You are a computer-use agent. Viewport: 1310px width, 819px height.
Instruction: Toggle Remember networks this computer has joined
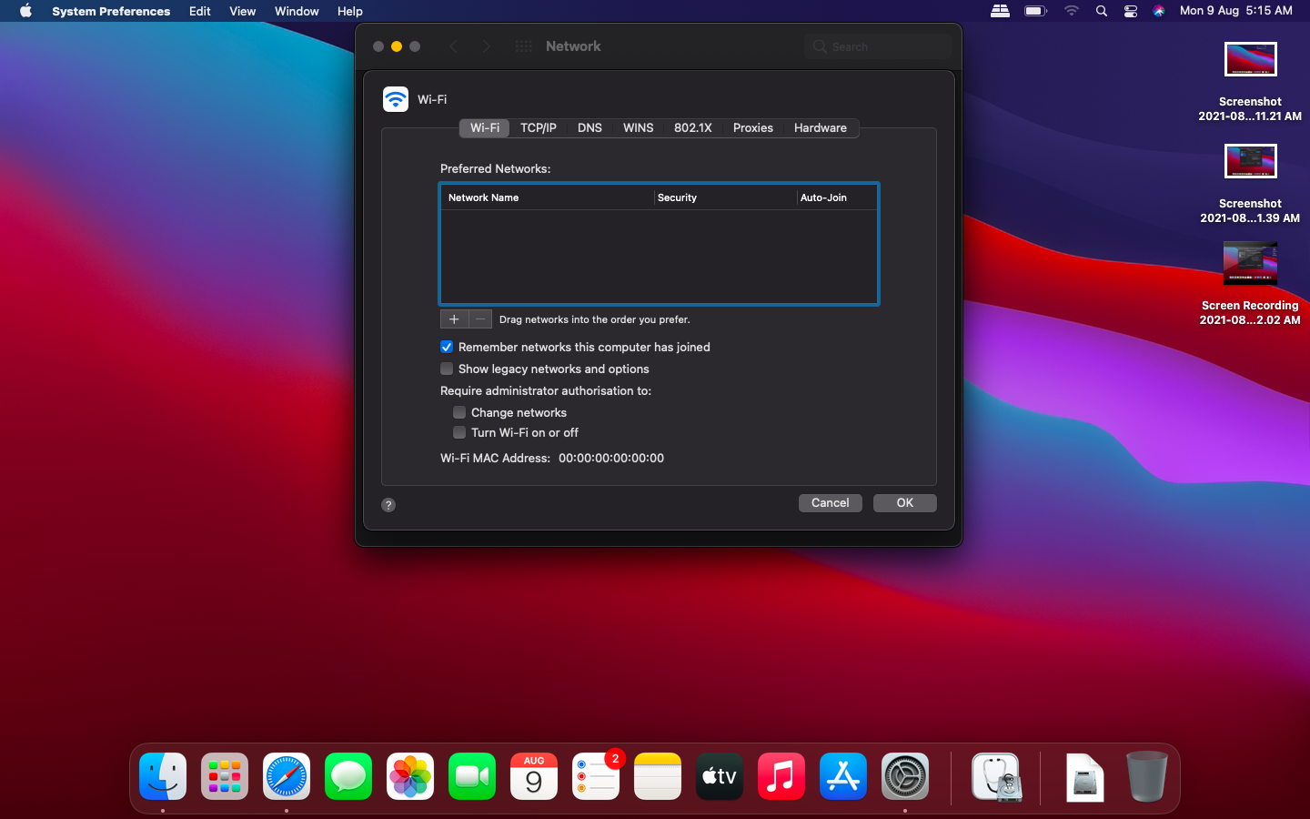(x=447, y=347)
